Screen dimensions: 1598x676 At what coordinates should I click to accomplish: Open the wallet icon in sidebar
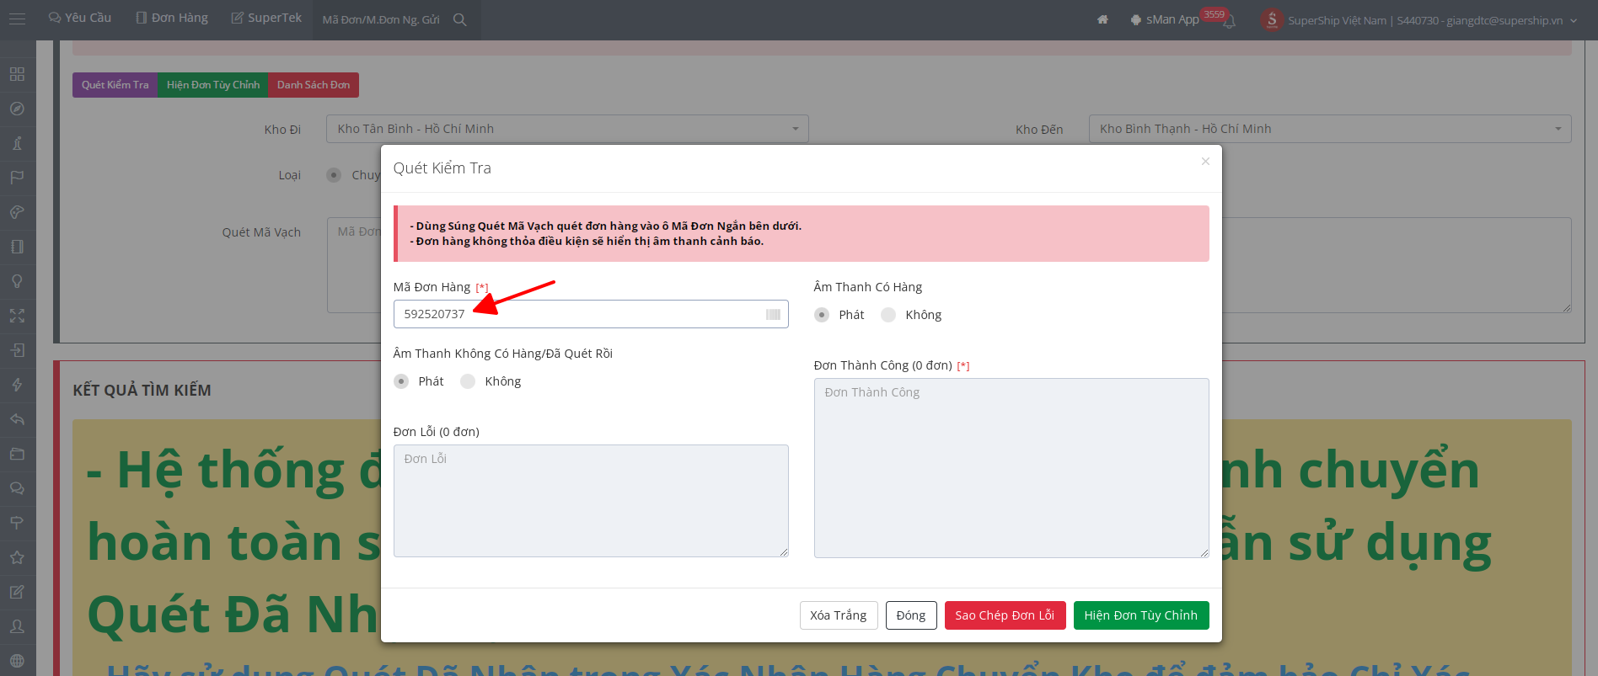17,454
